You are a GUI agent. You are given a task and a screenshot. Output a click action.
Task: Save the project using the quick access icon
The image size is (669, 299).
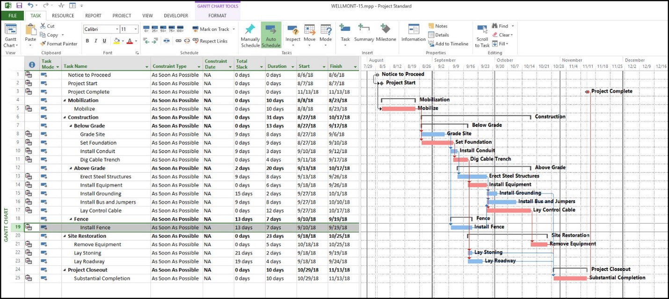coord(19,6)
